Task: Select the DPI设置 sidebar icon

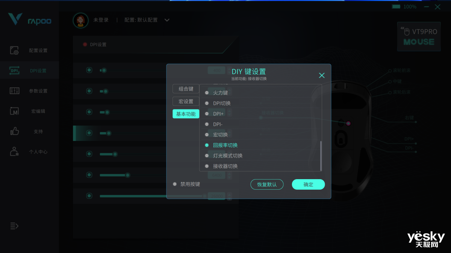Action: point(14,70)
